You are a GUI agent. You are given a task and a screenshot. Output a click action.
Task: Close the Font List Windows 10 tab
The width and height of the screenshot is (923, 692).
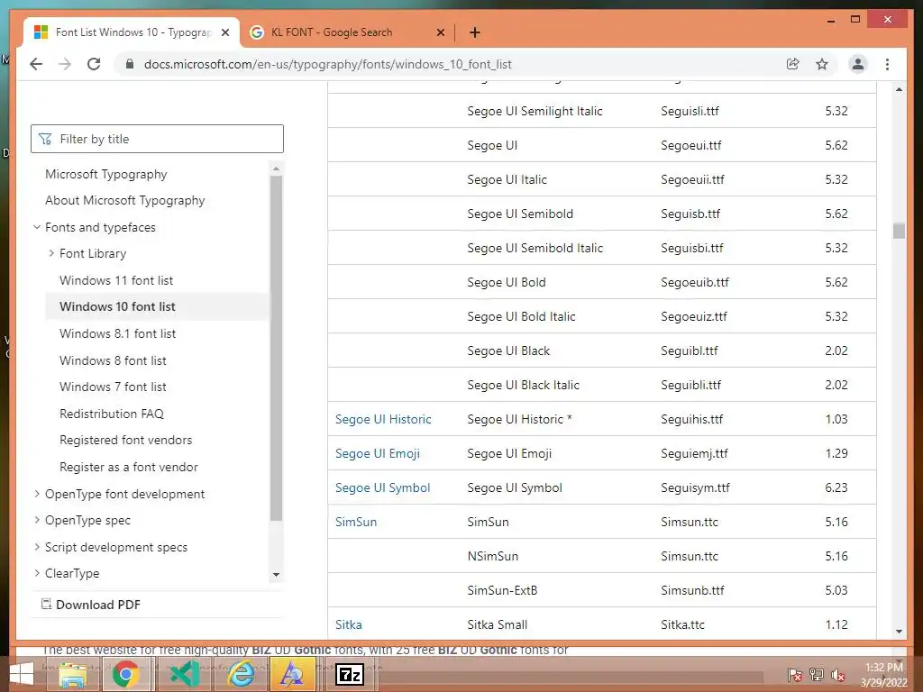click(224, 32)
